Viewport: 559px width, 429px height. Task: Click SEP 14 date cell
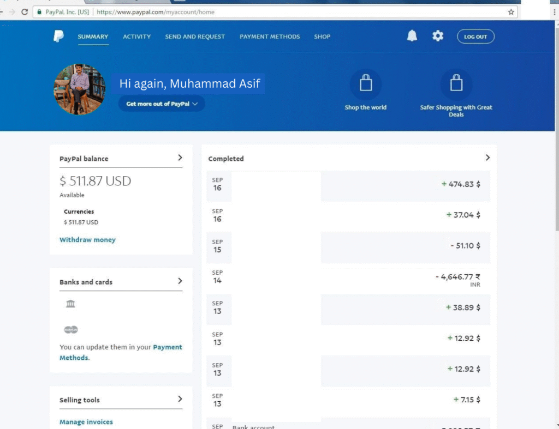pyautogui.click(x=217, y=277)
